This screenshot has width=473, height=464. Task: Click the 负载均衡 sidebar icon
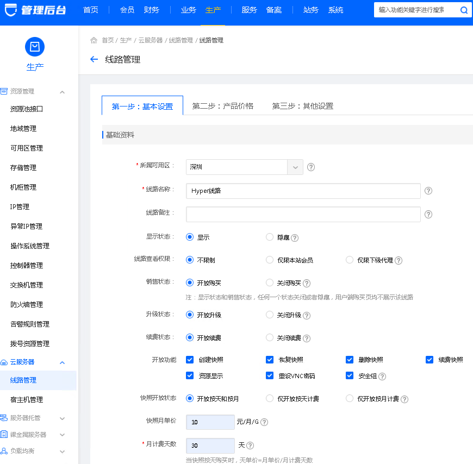(x=4, y=451)
